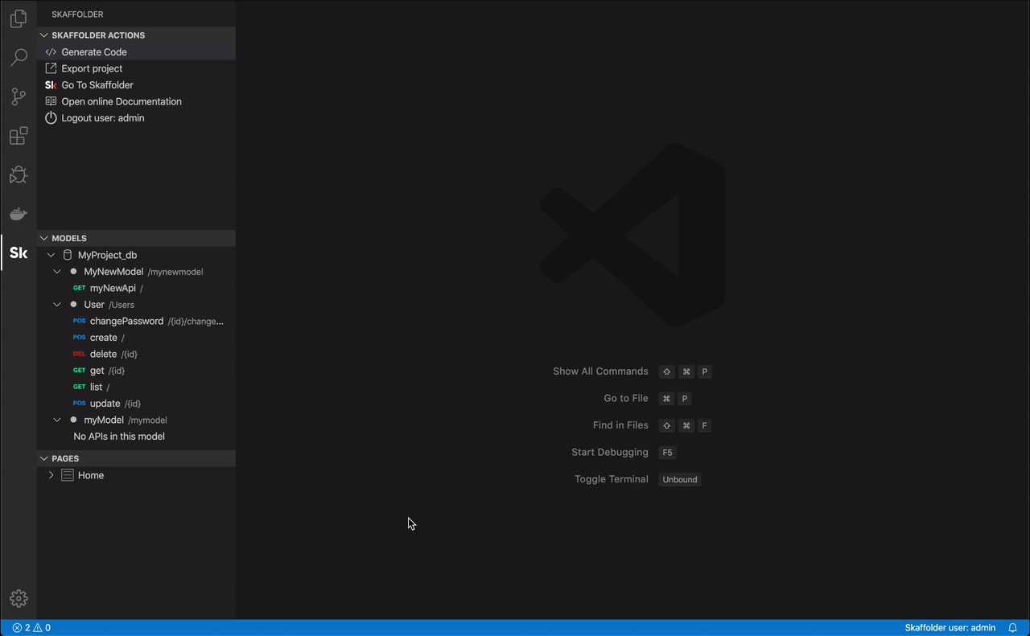1030x636 pixels.
Task: Select the get /{id} API row
Action: [x=136, y=371]
